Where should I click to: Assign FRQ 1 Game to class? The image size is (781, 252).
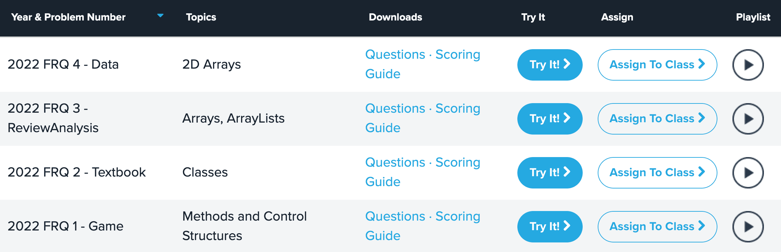click(657, 227)
